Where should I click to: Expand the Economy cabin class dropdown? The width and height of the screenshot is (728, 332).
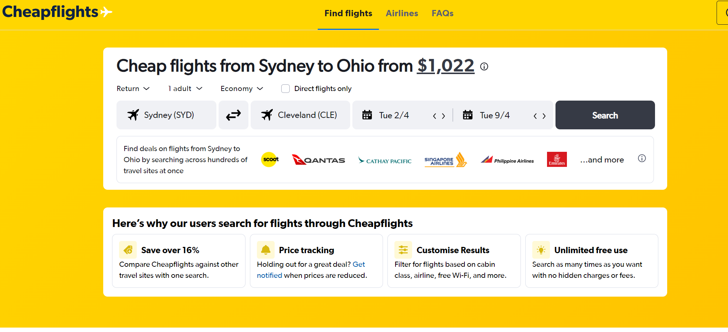[242, 89]
